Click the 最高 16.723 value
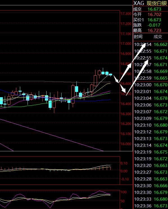This screenshot has height=209, width=168. [x=154, y=30]
